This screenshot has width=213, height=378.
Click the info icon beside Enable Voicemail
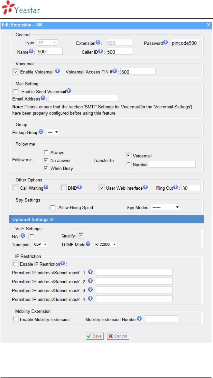click(x=58, y=71)
